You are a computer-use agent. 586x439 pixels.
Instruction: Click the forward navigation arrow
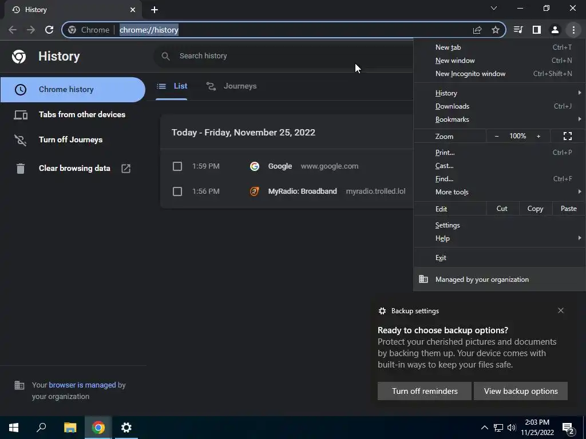(31, 30)
